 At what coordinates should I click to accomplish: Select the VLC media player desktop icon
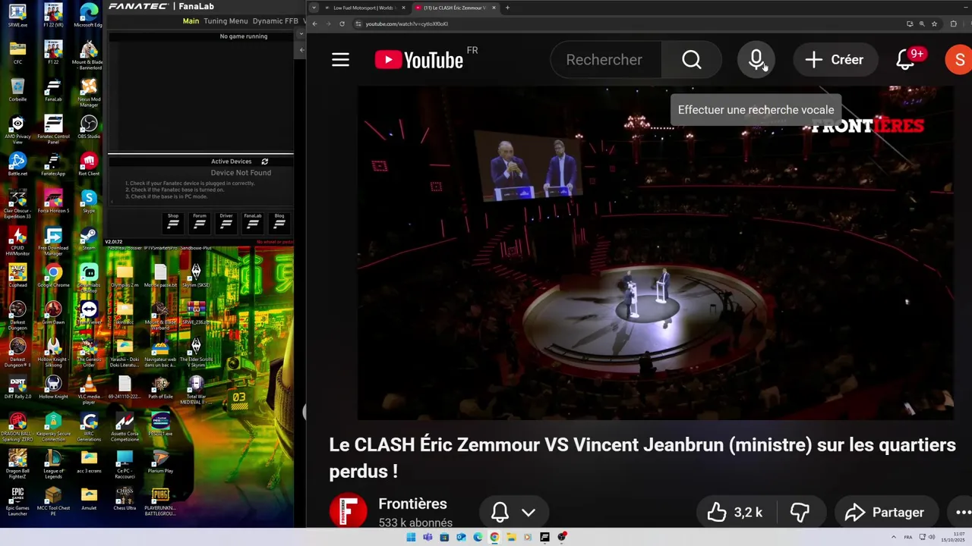coord(89,390)
